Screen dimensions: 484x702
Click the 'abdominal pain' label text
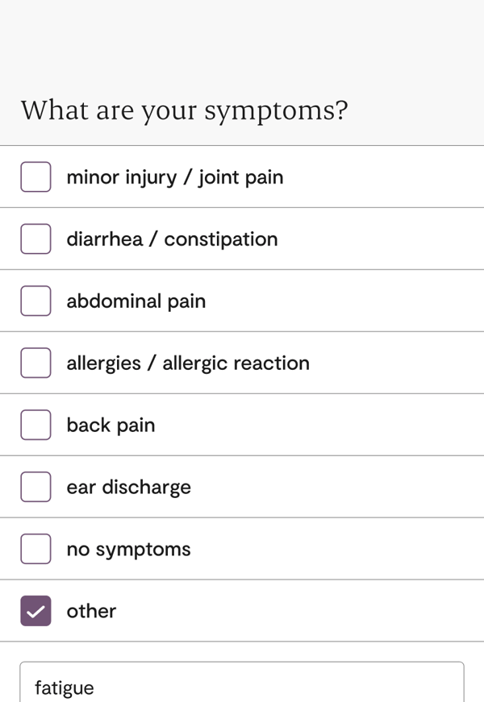click(136, 301)
